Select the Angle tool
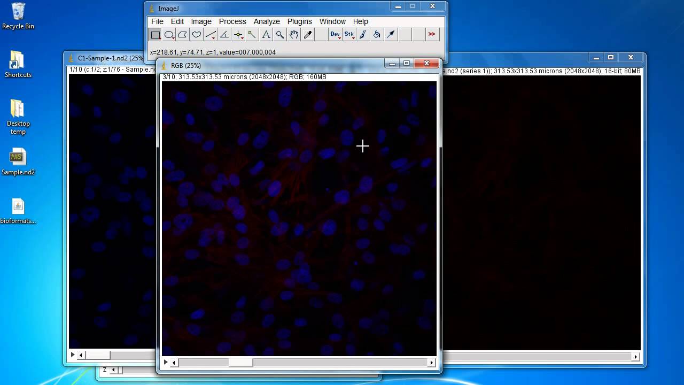This screenshot has width=684, height=385. point(224,35)
